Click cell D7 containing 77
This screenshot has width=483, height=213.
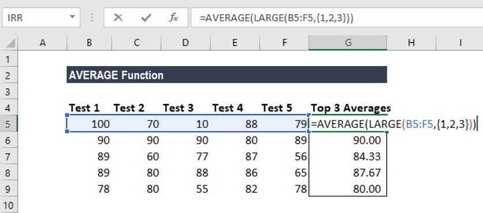pos(185,156)
